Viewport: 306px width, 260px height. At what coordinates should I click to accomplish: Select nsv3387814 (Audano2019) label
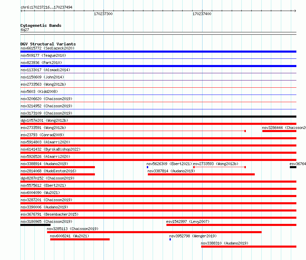[x=171, y=171]
